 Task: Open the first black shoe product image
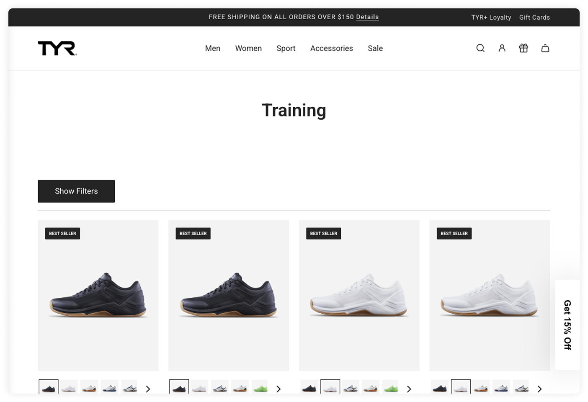click(98, 296)
